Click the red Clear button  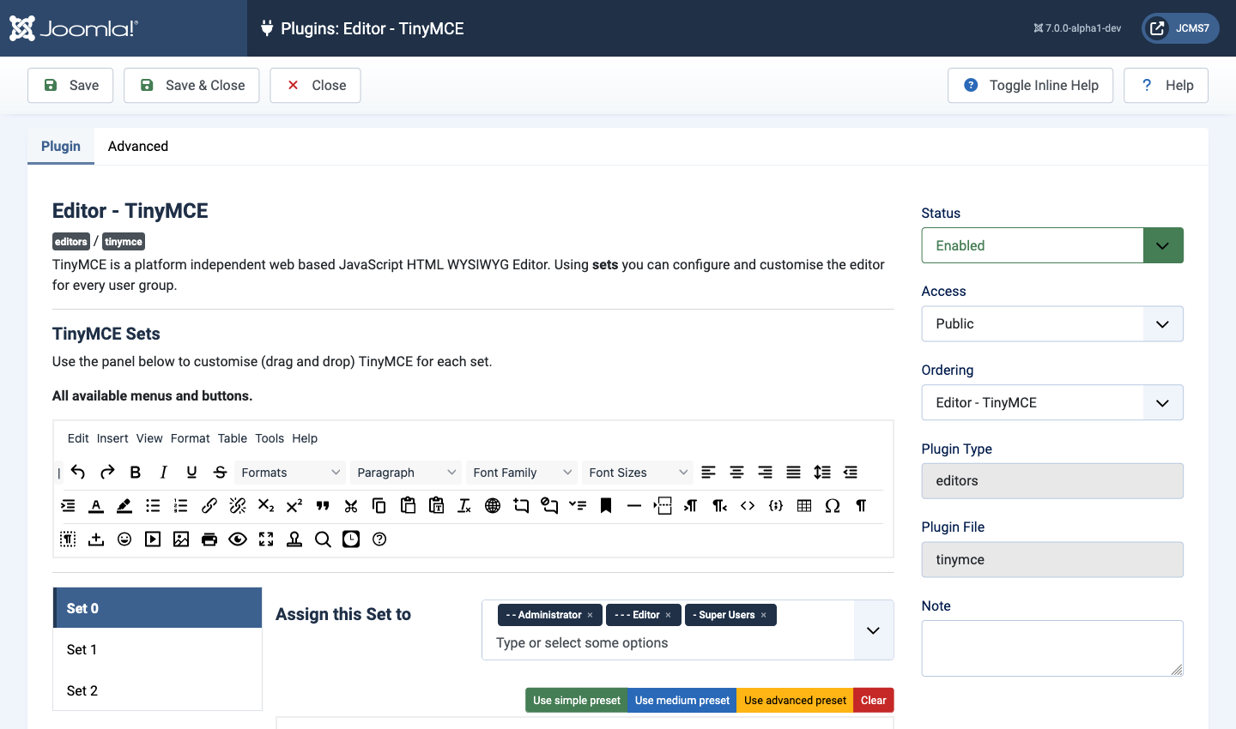coord(874,701)
